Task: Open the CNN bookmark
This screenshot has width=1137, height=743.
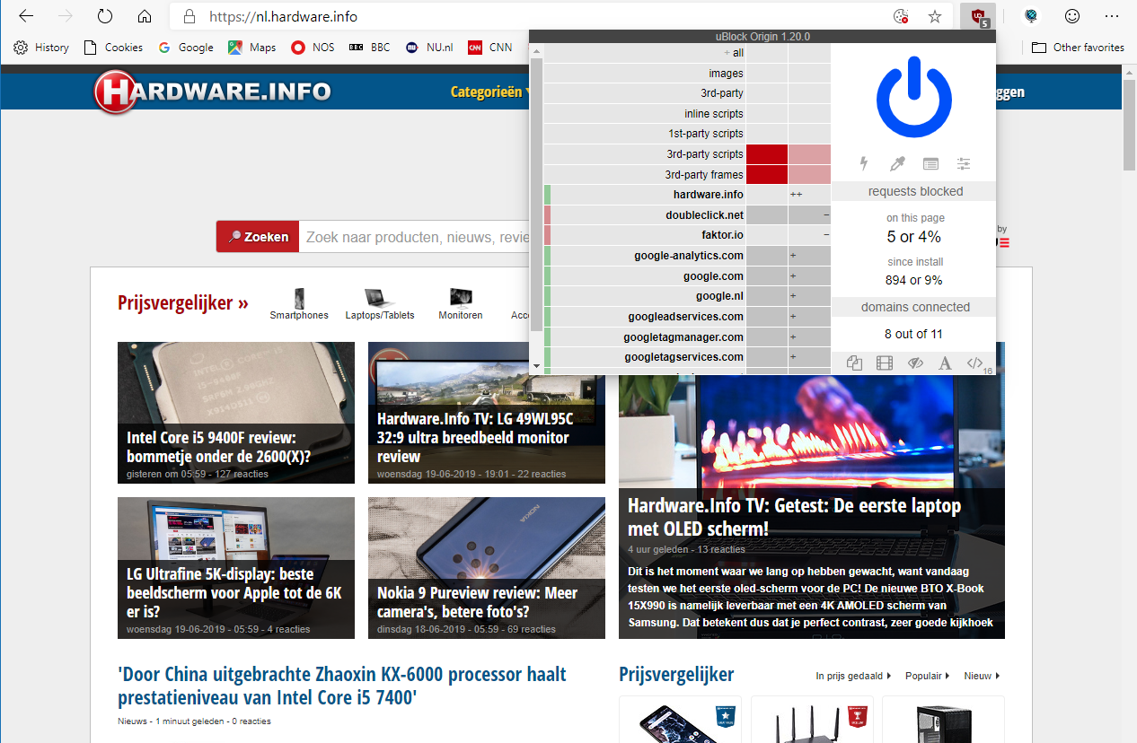Action: coord(490,48)
